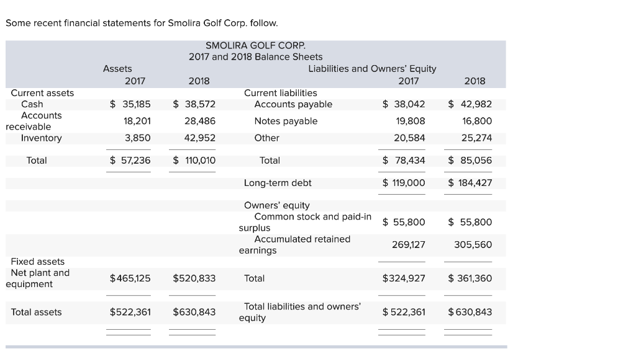Click 2017 Accounts receivable value 18,201
636x354 pixels.
137,121
